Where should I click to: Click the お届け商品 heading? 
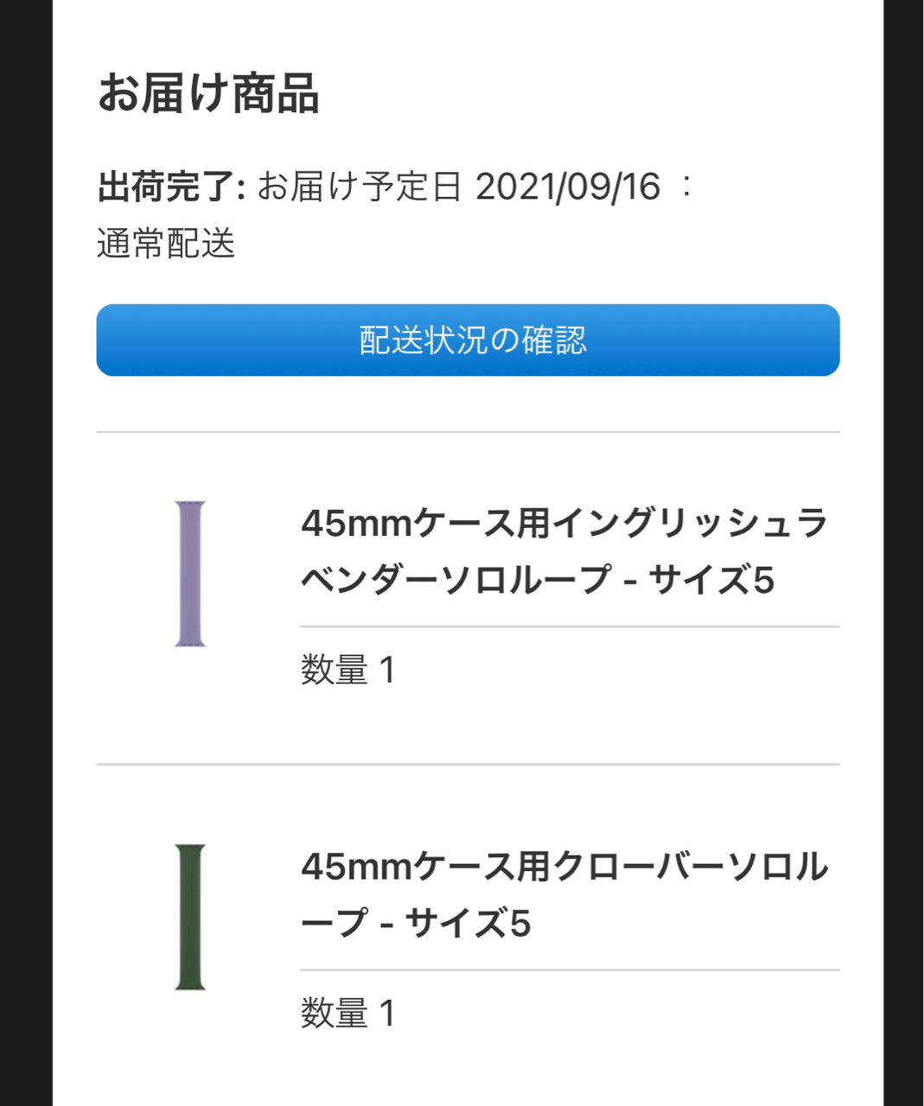[208, 93]
